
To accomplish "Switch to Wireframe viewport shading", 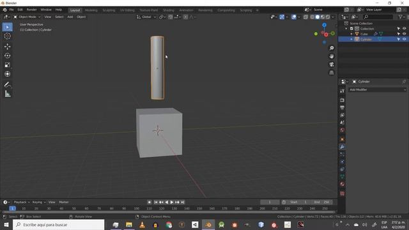I will coord(313,17).
